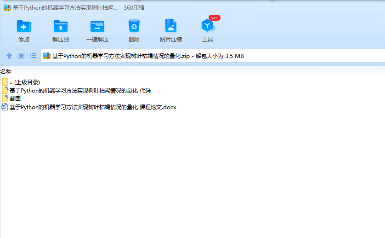Select row '基于Python的机器学习方法实现树叶枯竭情况的量化 代码'

(80, 91)
